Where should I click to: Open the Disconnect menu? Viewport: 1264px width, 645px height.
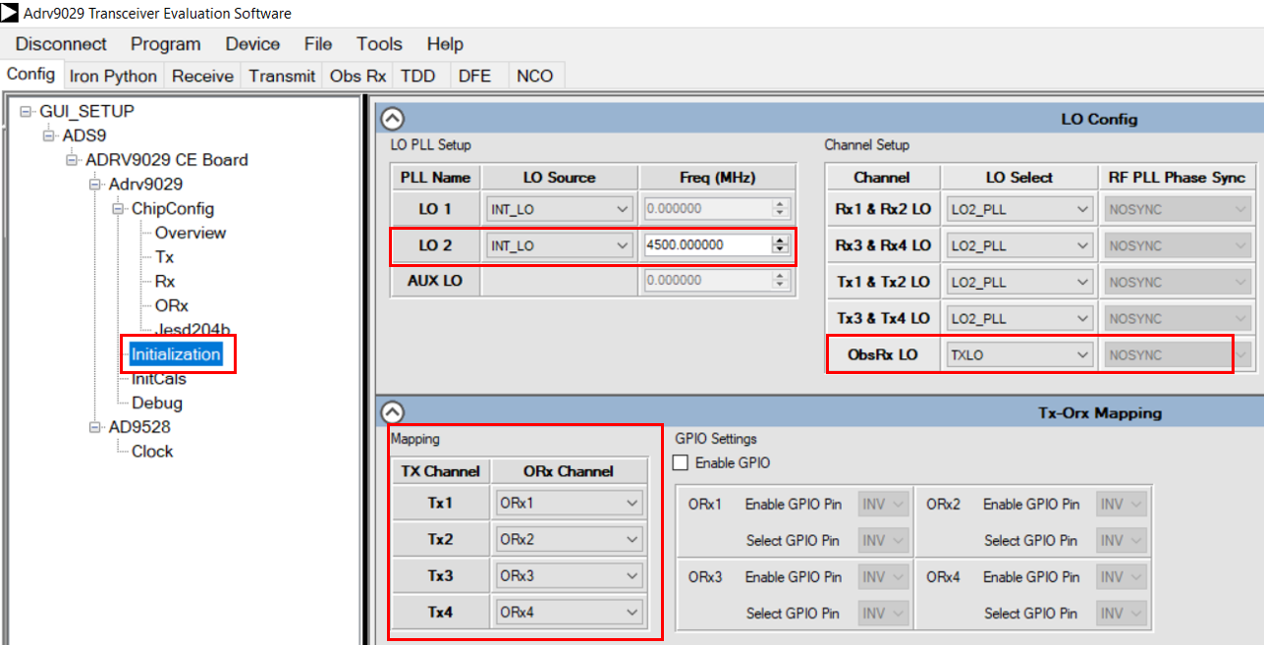pos(61,44)
